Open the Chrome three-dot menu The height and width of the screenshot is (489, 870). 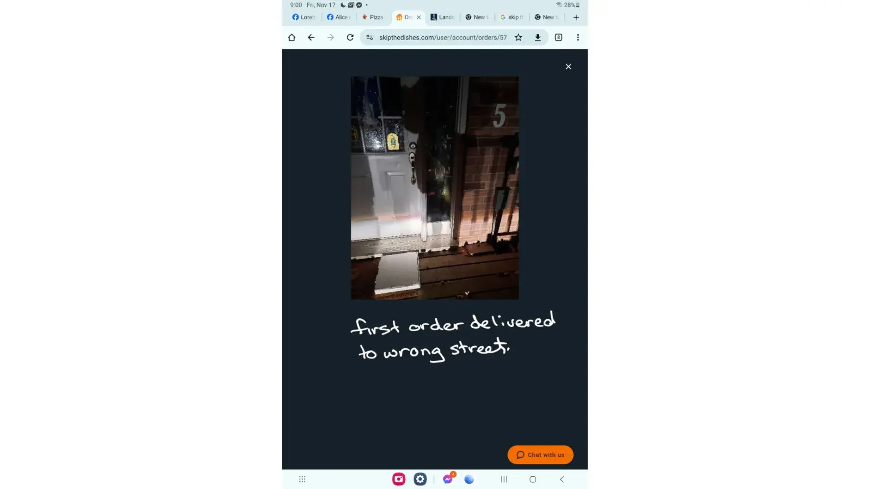click(578, 38)
